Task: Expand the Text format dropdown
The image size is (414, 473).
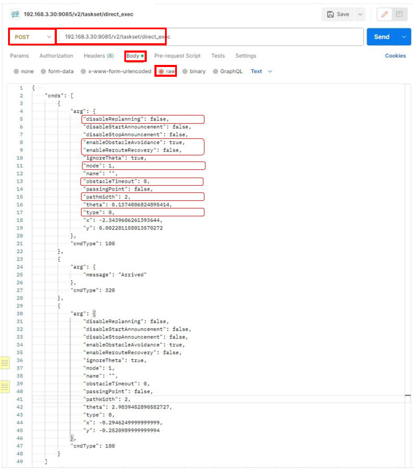Action: pyautogui.click(x=261, y=71)
